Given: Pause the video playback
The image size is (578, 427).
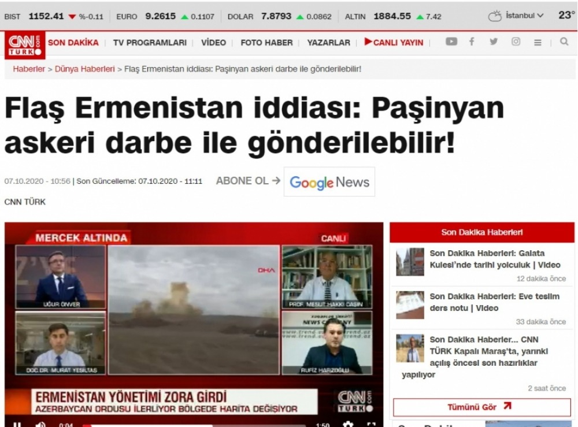Looking at the screenshot, I should (17, 425).
